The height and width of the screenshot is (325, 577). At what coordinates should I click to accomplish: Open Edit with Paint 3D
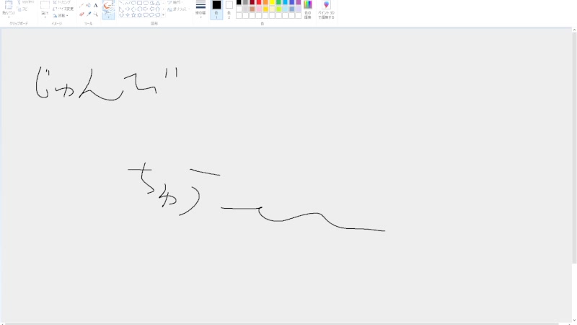(326, 9)
